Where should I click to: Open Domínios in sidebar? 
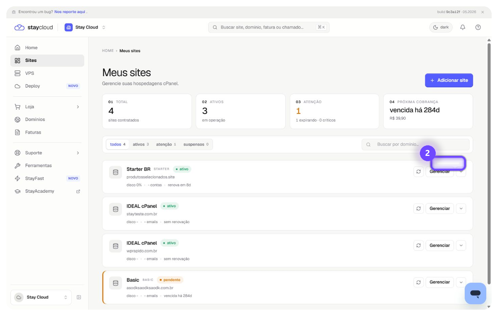[47, 119]
